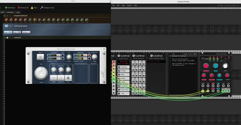The width and height of the screenshot is (241, 125).
Task: Click 'Click here to map' field
Action: click(156, 61)
